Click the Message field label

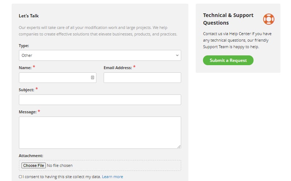point(28,112)
